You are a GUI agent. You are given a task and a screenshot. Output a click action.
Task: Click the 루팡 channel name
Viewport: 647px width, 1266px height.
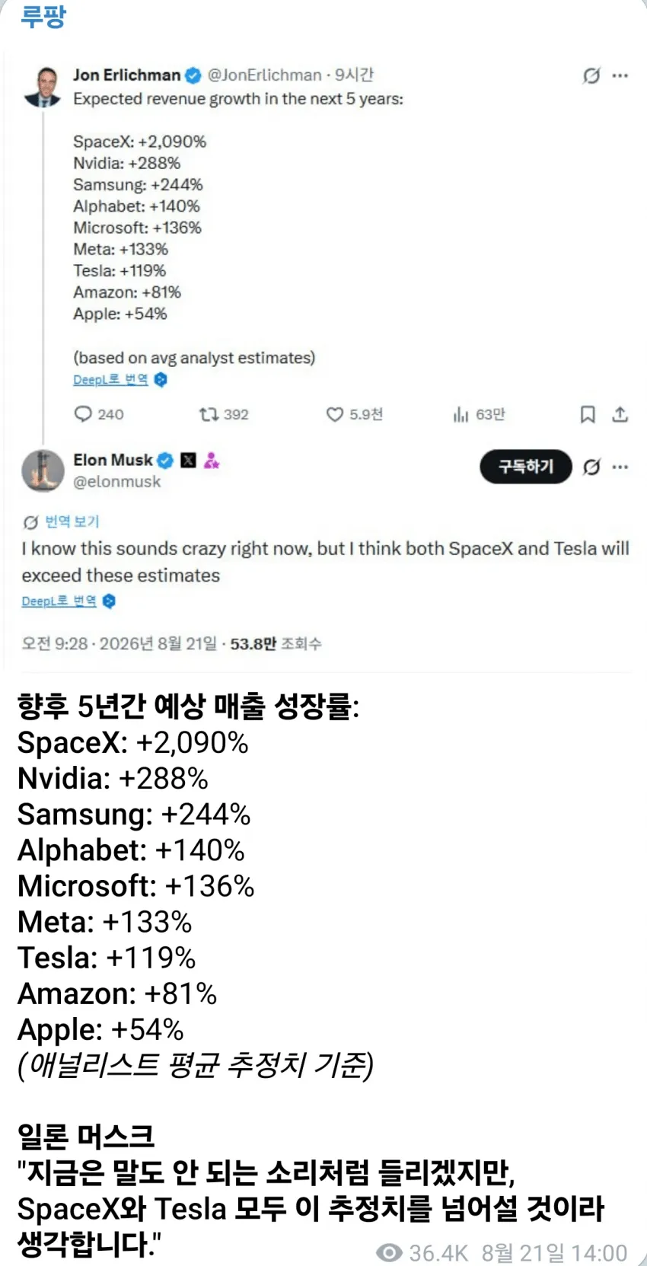(x=43, y=17)
